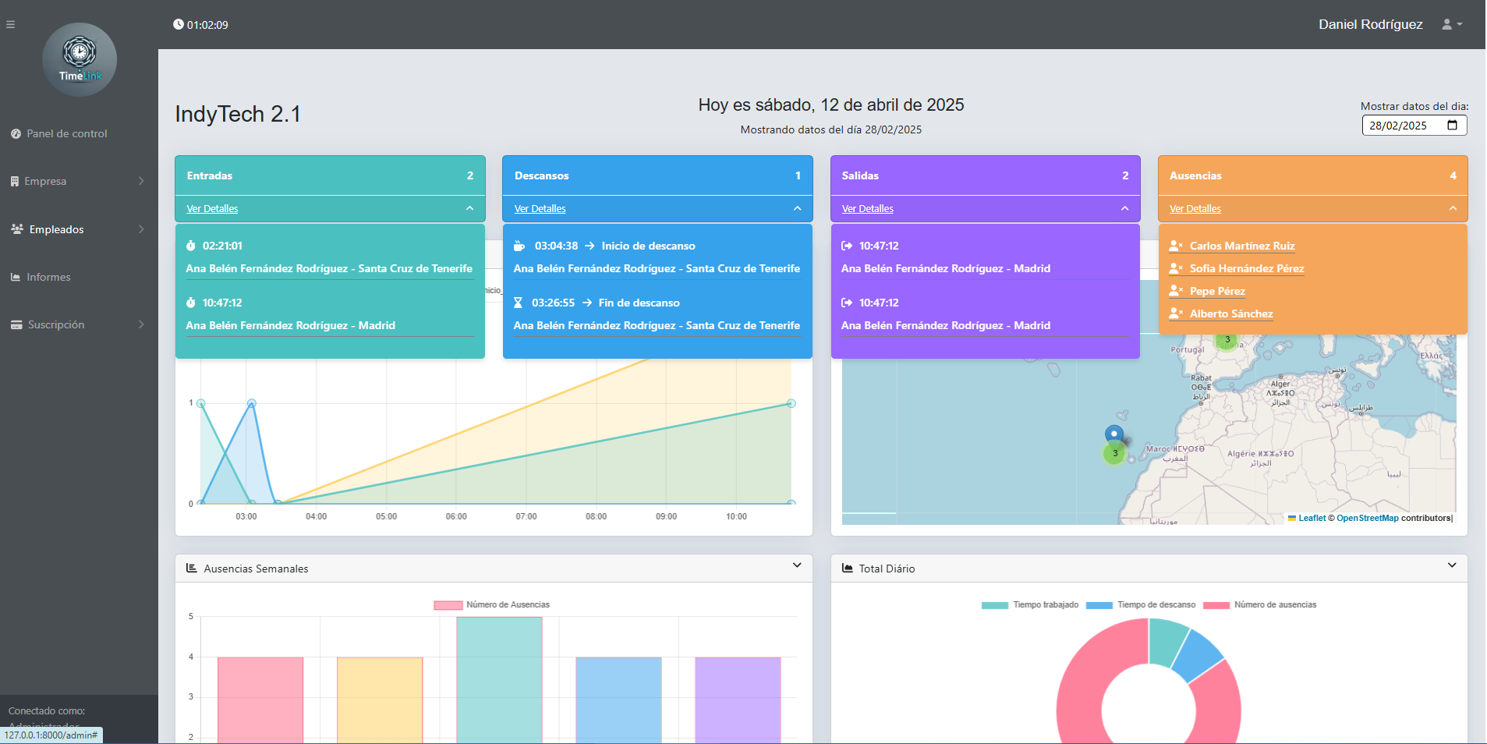Click the stopwatch icon at 02:21:01
The width and height of the screenshot is (1487, 744).
point(191,246)
